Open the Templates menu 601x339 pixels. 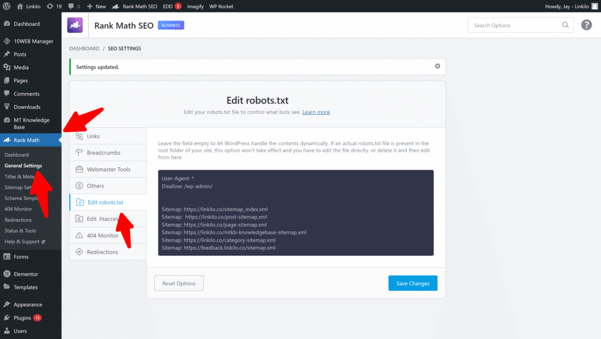[x=31, y=287]
